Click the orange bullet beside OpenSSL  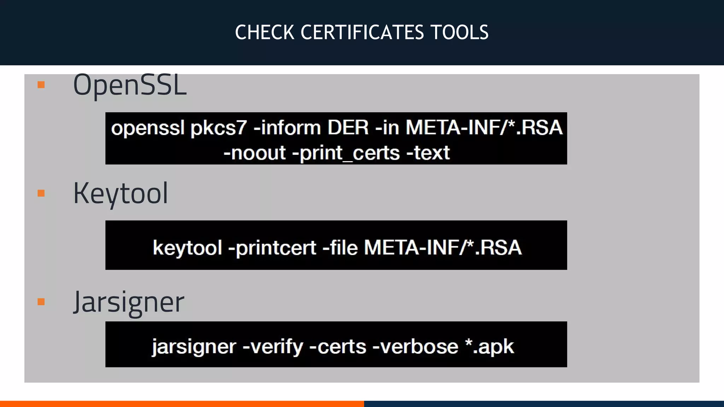(x=41, y=85)
